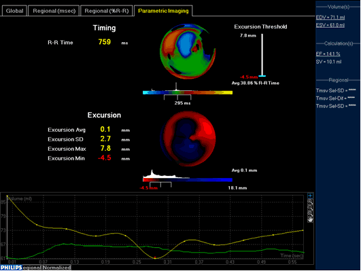Screen dimensions: 361x271
Task: Click the Excursion SD value 2.7
Action: pos(105,139)
